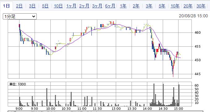View the 20年 chart
The width and height of the screenshot is (210, 112).
point(188,6)
